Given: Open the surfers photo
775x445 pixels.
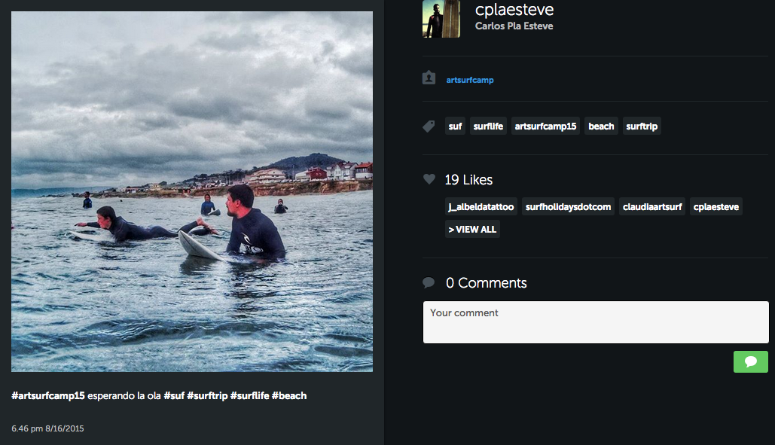Looking at the screenshot, I should [x=192, y=191].
